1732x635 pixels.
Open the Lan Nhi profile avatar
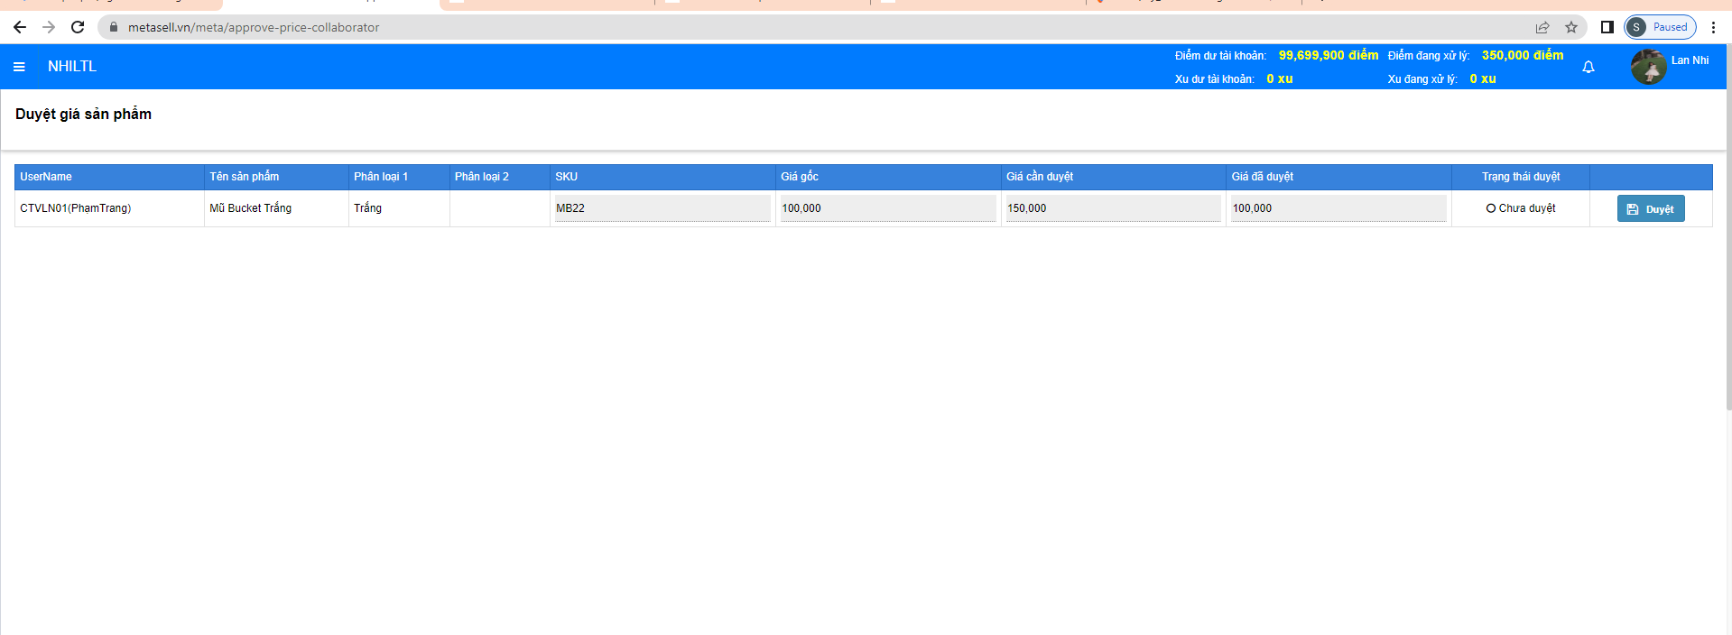(1648, 67)
